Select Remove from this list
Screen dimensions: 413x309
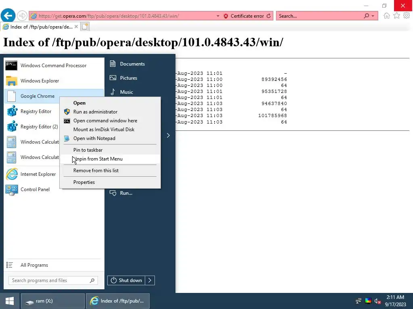pyautogui.click(x=110, y=171)
